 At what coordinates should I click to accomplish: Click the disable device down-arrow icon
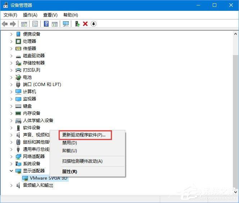click(x=94, y=24)
